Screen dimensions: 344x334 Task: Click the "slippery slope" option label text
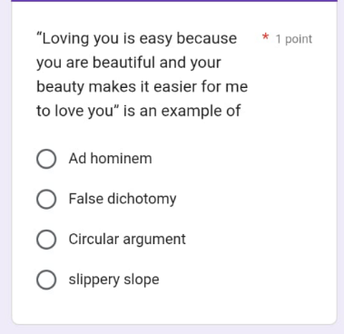(x=113, y=280)
